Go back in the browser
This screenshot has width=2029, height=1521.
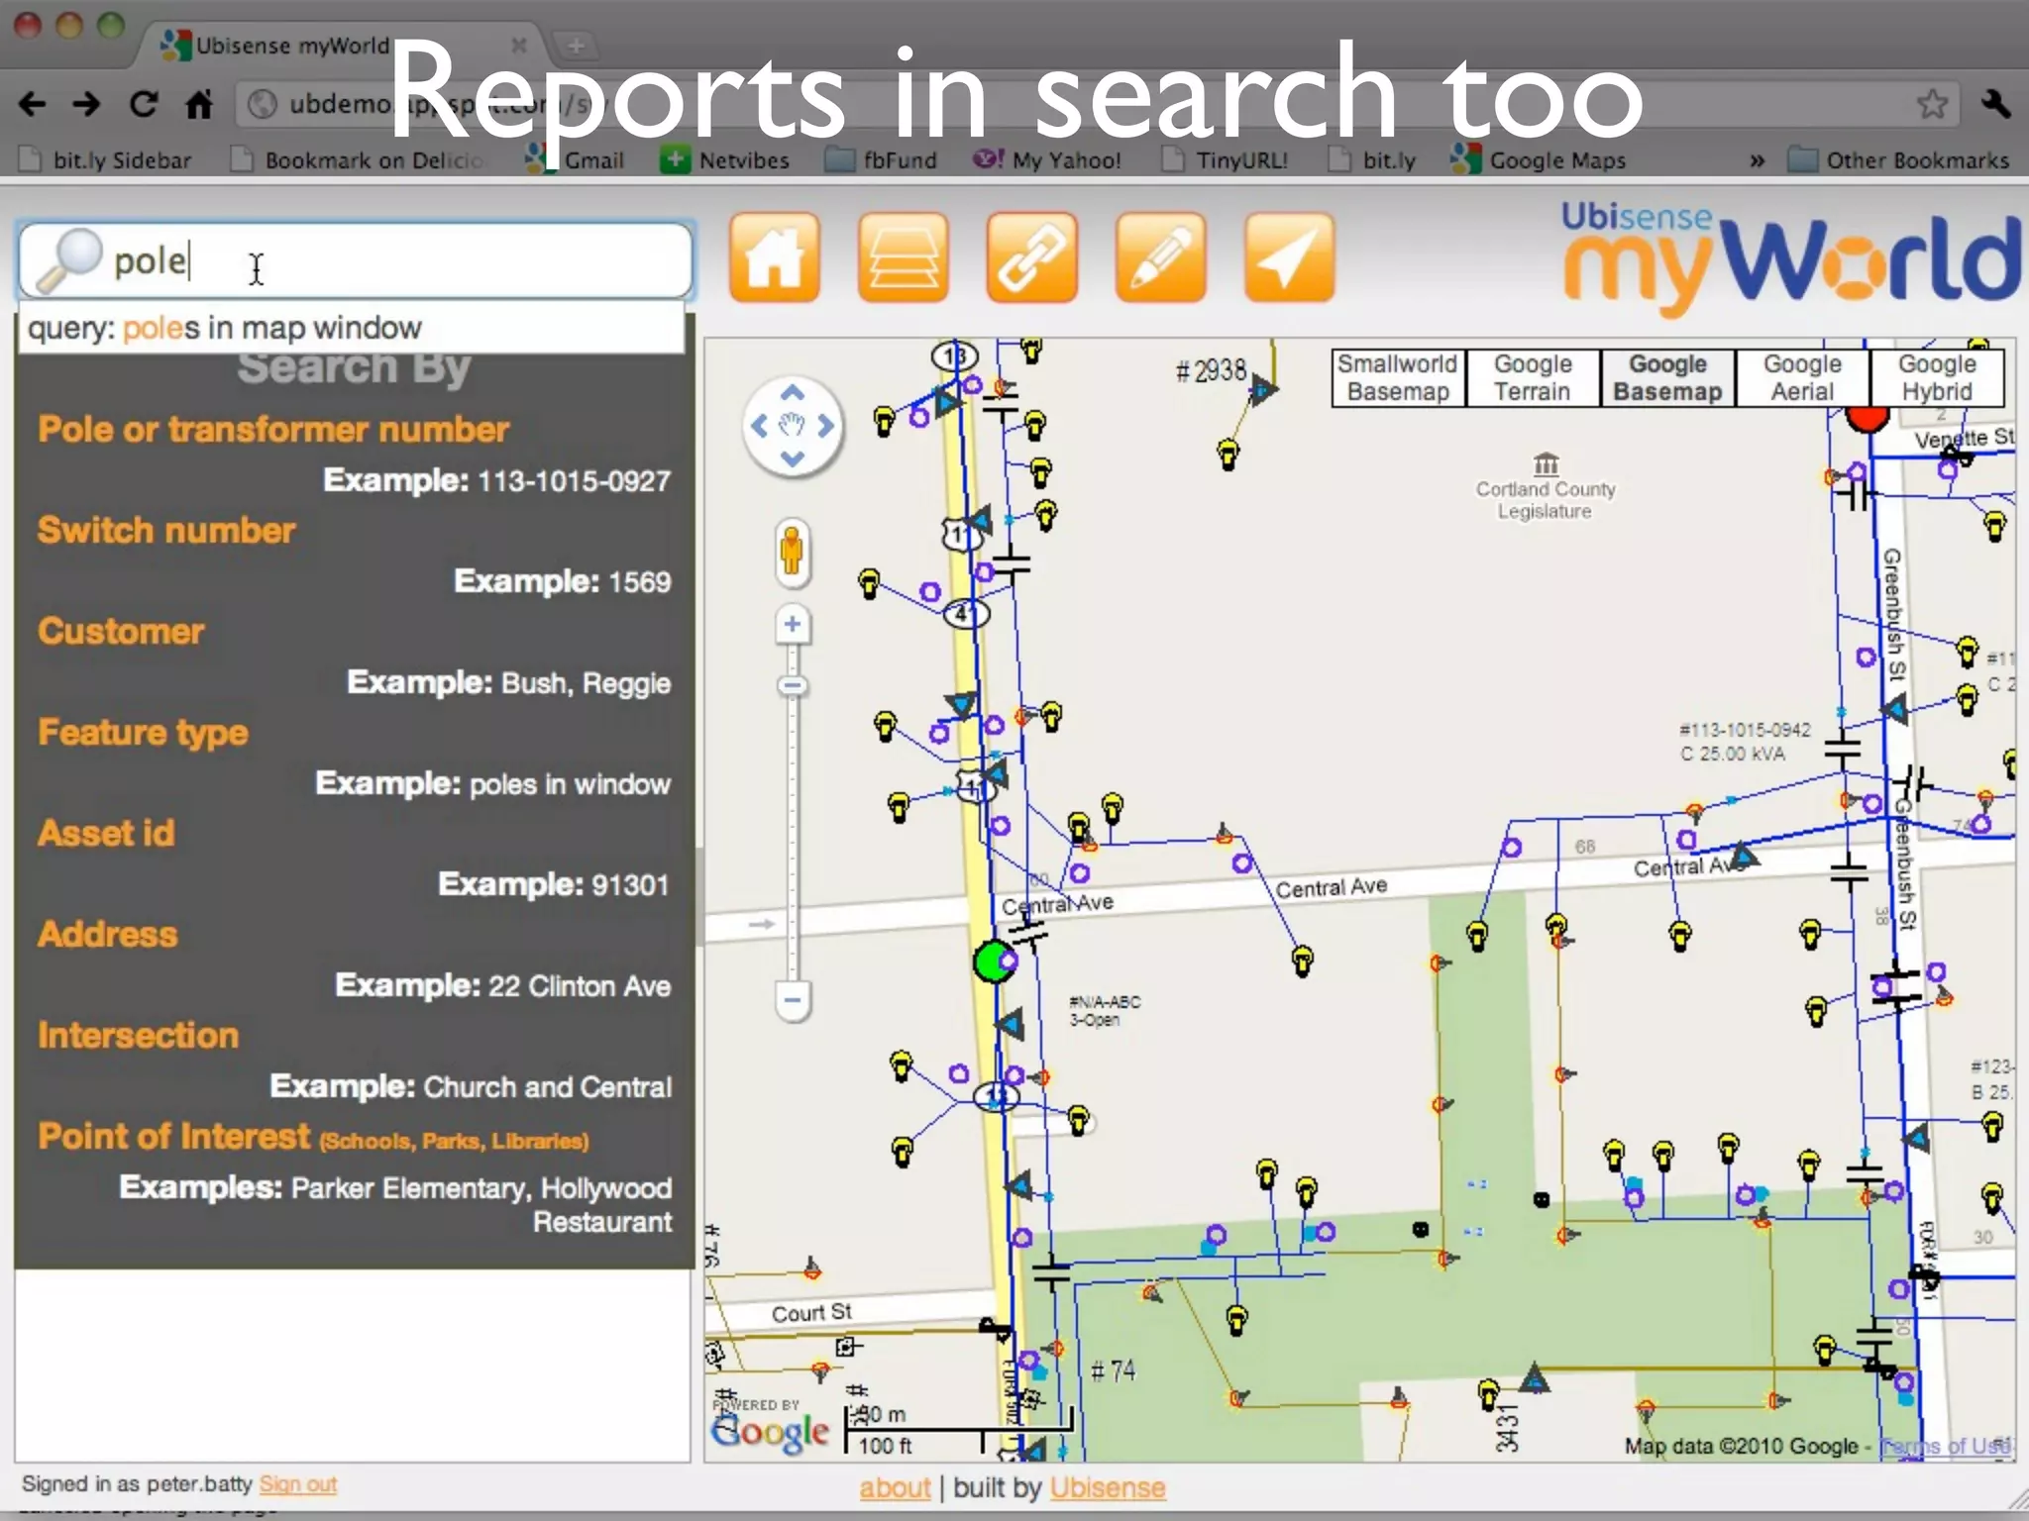pyautogui.click(x=33, y=104)
